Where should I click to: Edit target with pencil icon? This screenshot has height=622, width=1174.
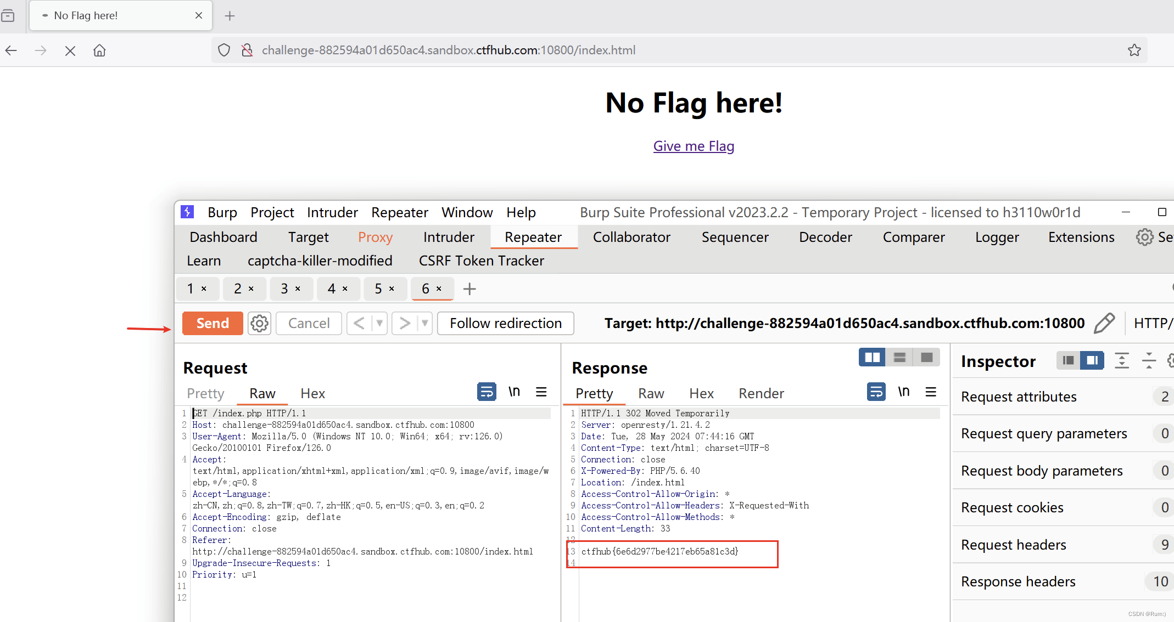pos(1104,323)
